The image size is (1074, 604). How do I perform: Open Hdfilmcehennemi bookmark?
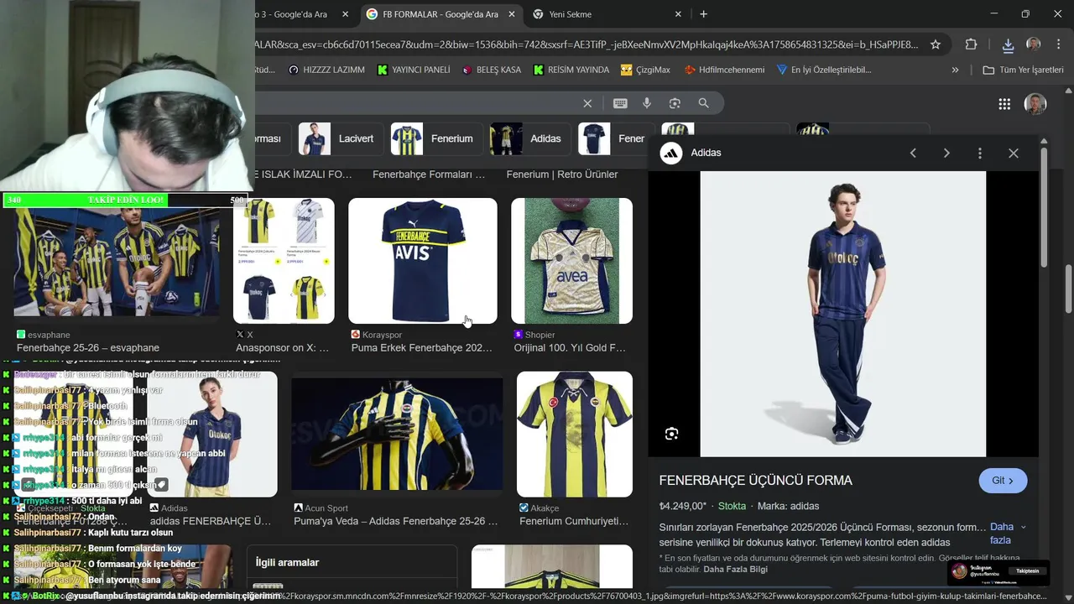[x=724, y=70]
